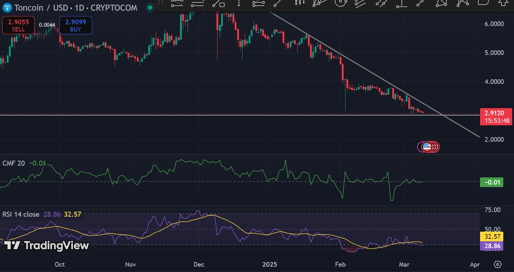This screenshot has height=272, width=514.
Task: Click the US flag economic event marker
Action: pos(428,147)
